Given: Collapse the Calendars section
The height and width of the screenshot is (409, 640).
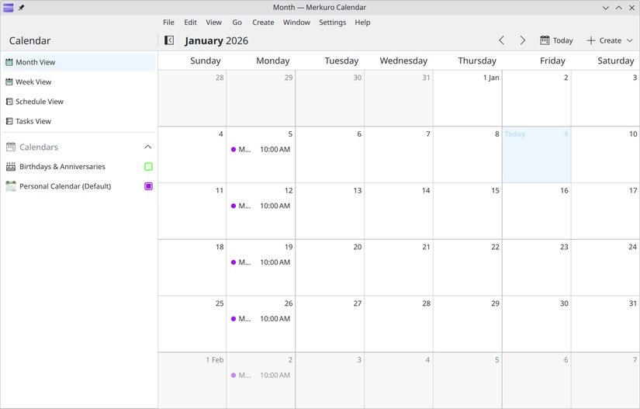Looking at the screenshot, I should click(148, 147).
